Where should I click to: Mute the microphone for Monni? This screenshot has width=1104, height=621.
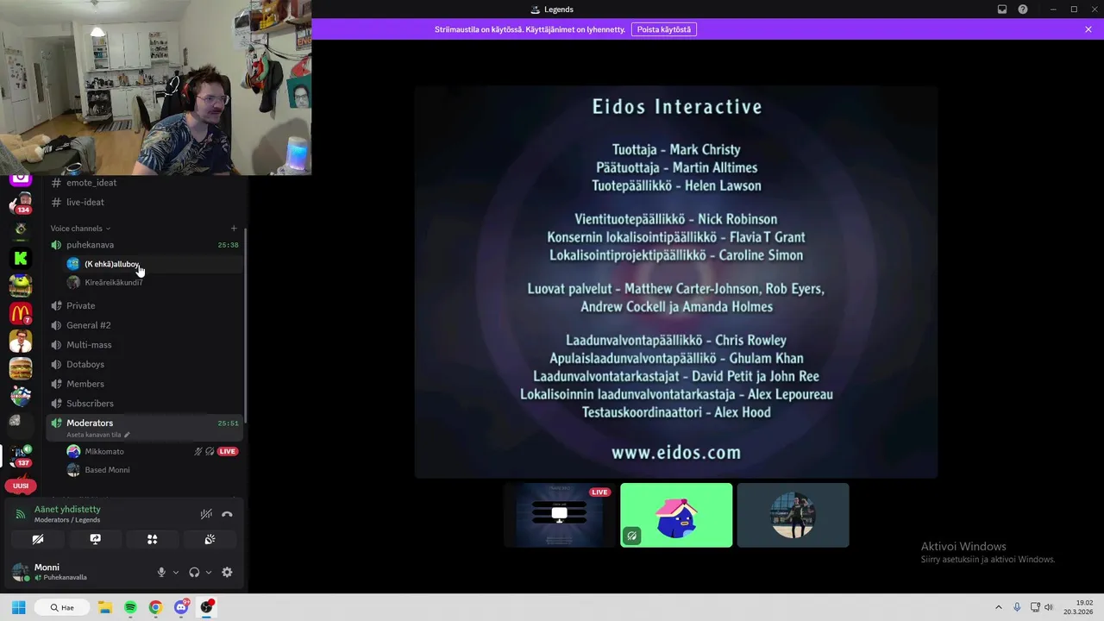[x=161, y=572]
